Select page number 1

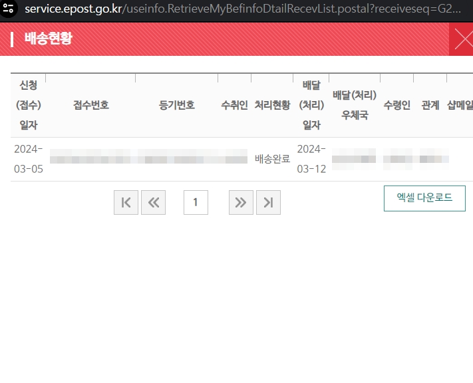pos(196,202)
